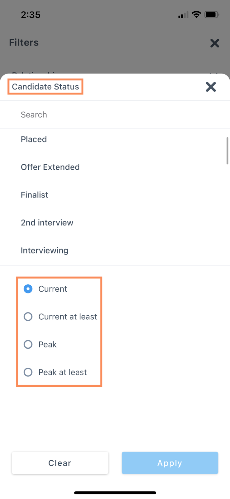This screenshot has height=499, width=230.
Task: Choose Offer Extended status
Action: [50, 167]
